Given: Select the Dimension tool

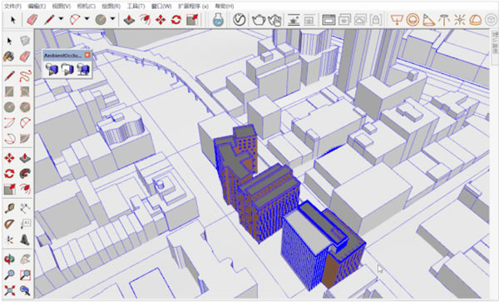Looking at the screenshot, I should click(25, 209).
